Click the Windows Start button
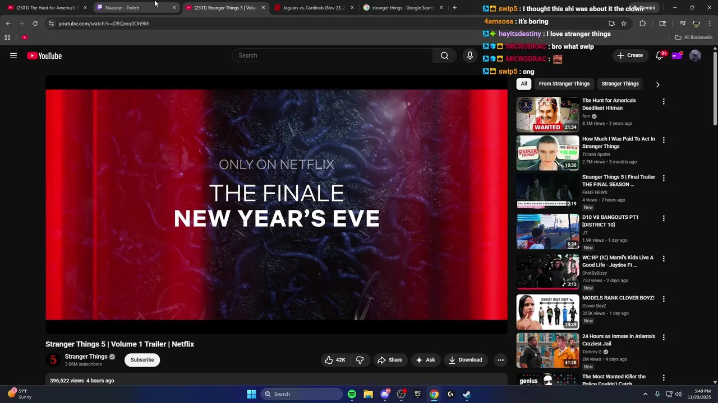The height and width of the screenshot is (403, 718). (x=251, y=394)
